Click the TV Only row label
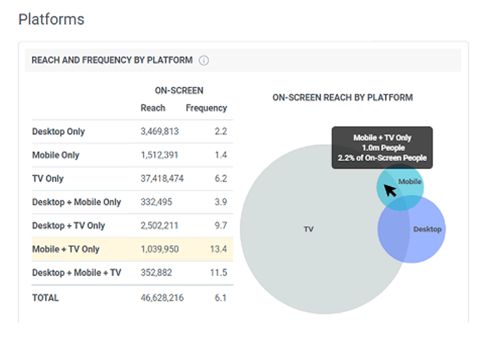Image resolution: width=486 pixels, height=349 pixels. tap(48, 179)
